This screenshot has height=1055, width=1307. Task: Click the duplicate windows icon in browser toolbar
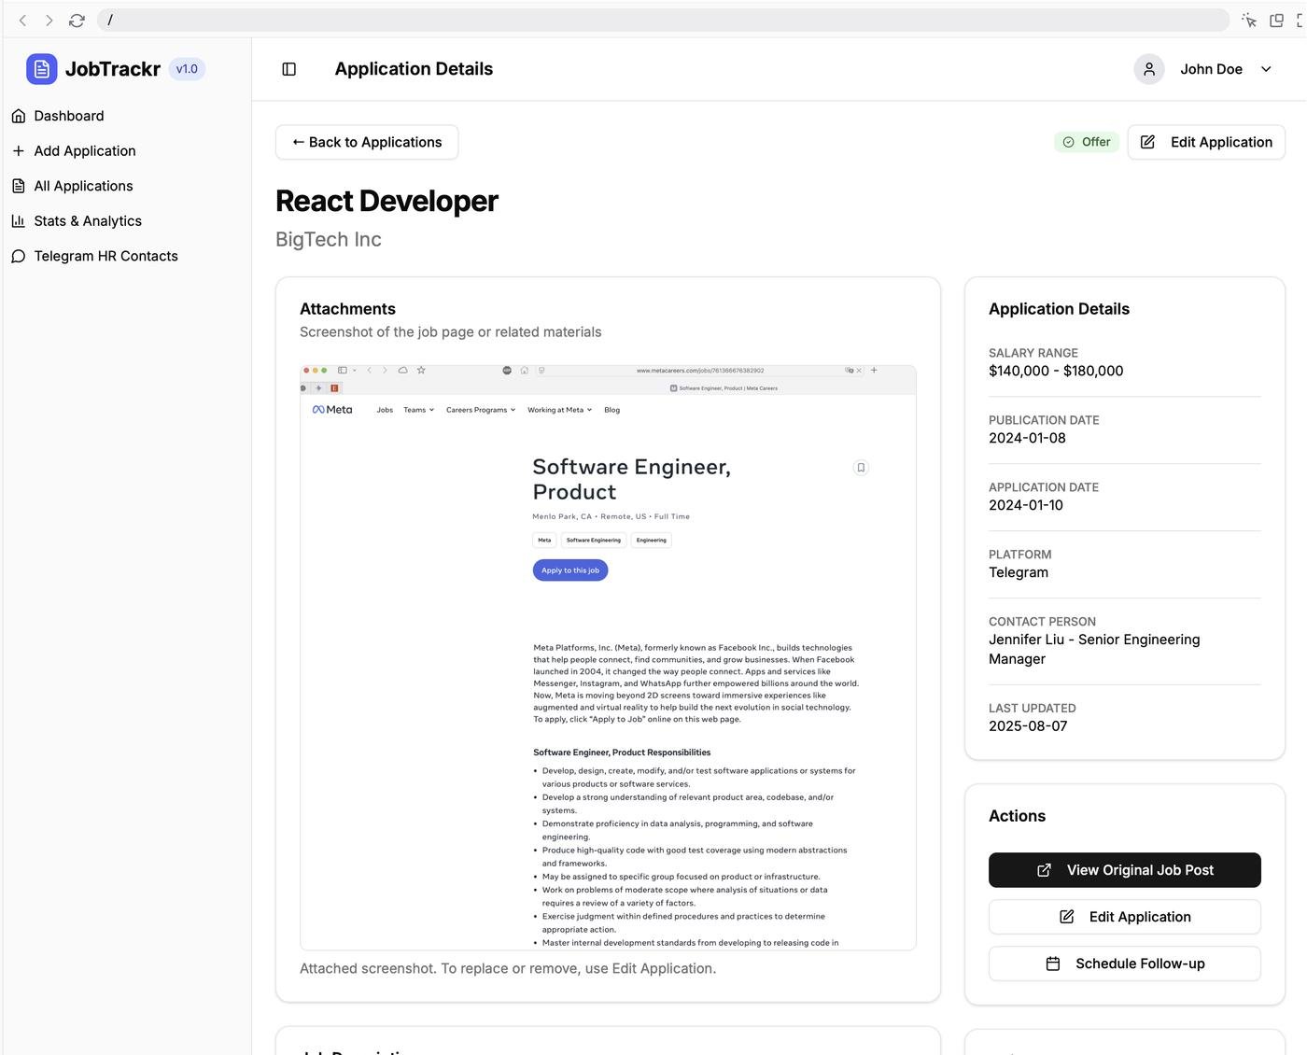click(1276, 20)
